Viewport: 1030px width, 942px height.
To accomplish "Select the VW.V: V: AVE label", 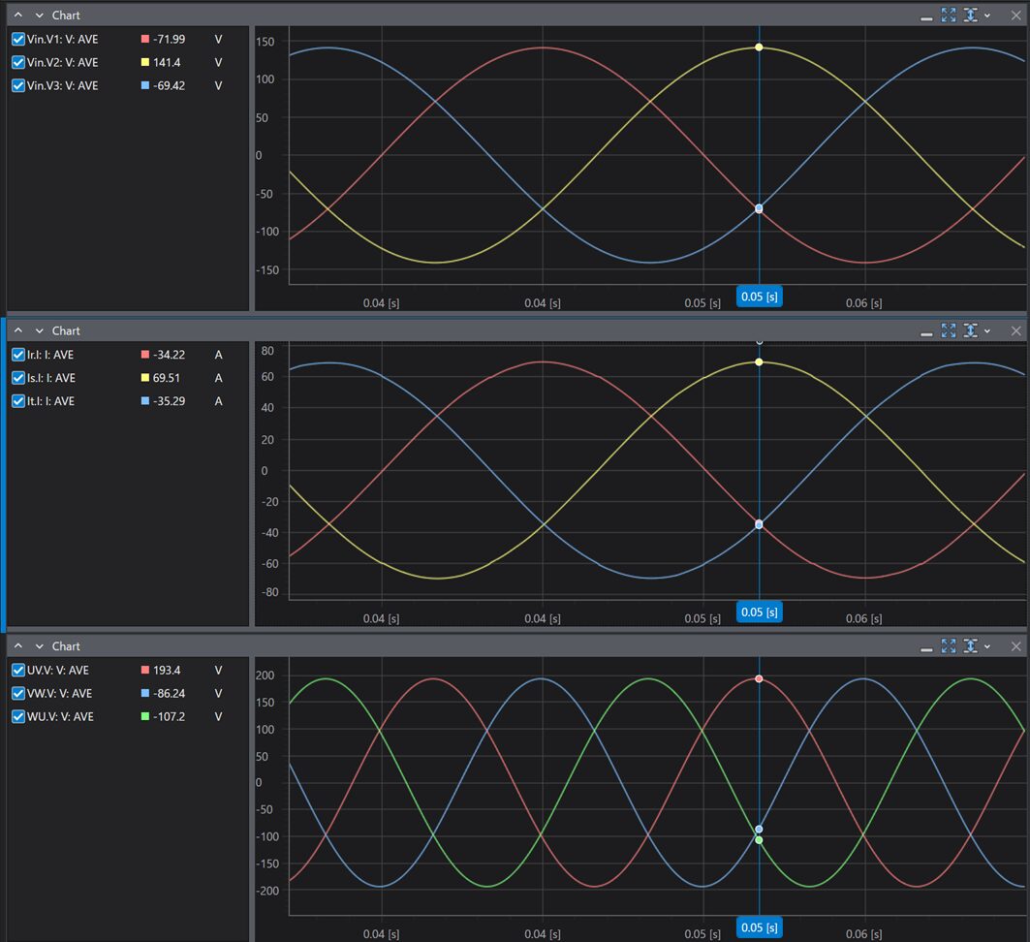I will click(60, 693).
